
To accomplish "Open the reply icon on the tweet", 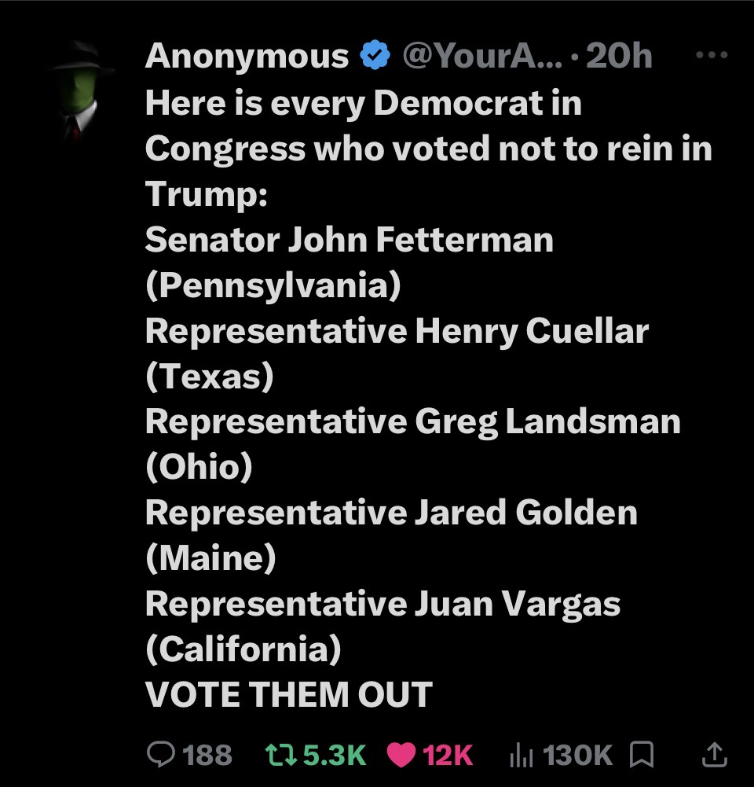I will coord(162,755).
